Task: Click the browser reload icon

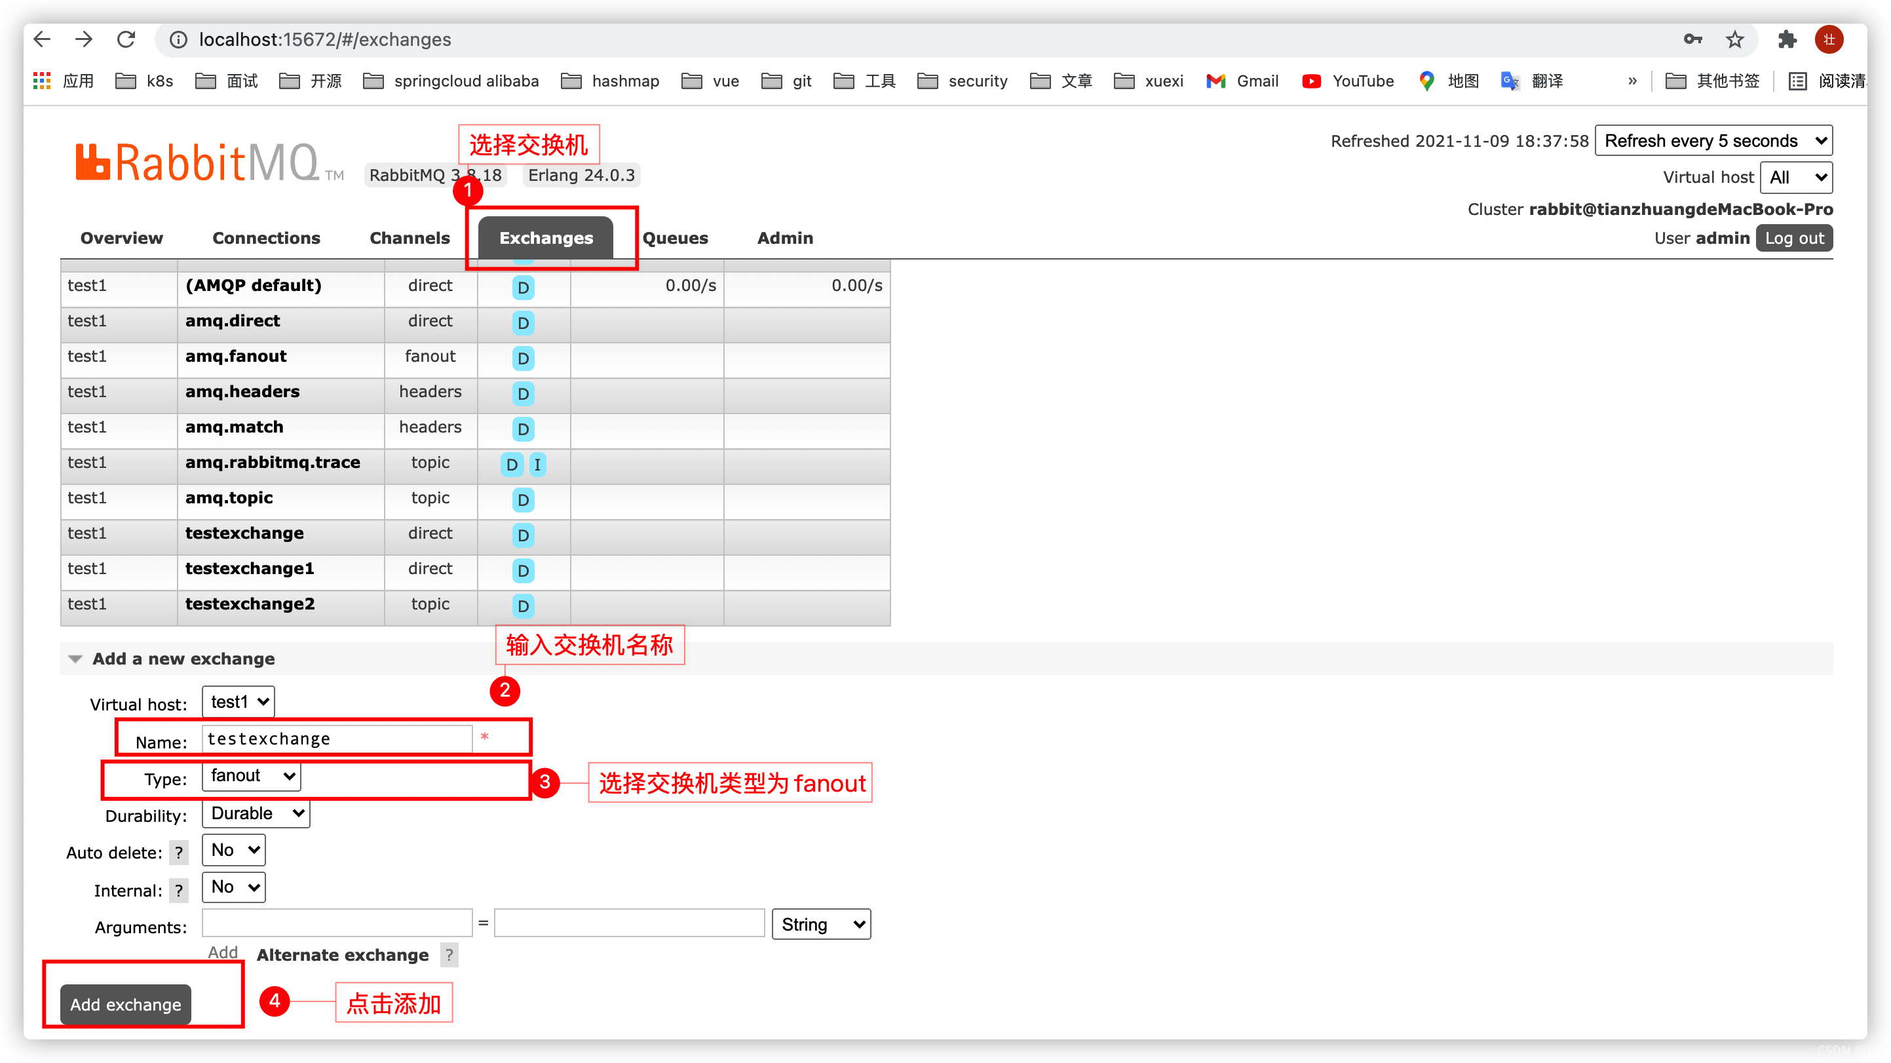Action: pos(126,39)
